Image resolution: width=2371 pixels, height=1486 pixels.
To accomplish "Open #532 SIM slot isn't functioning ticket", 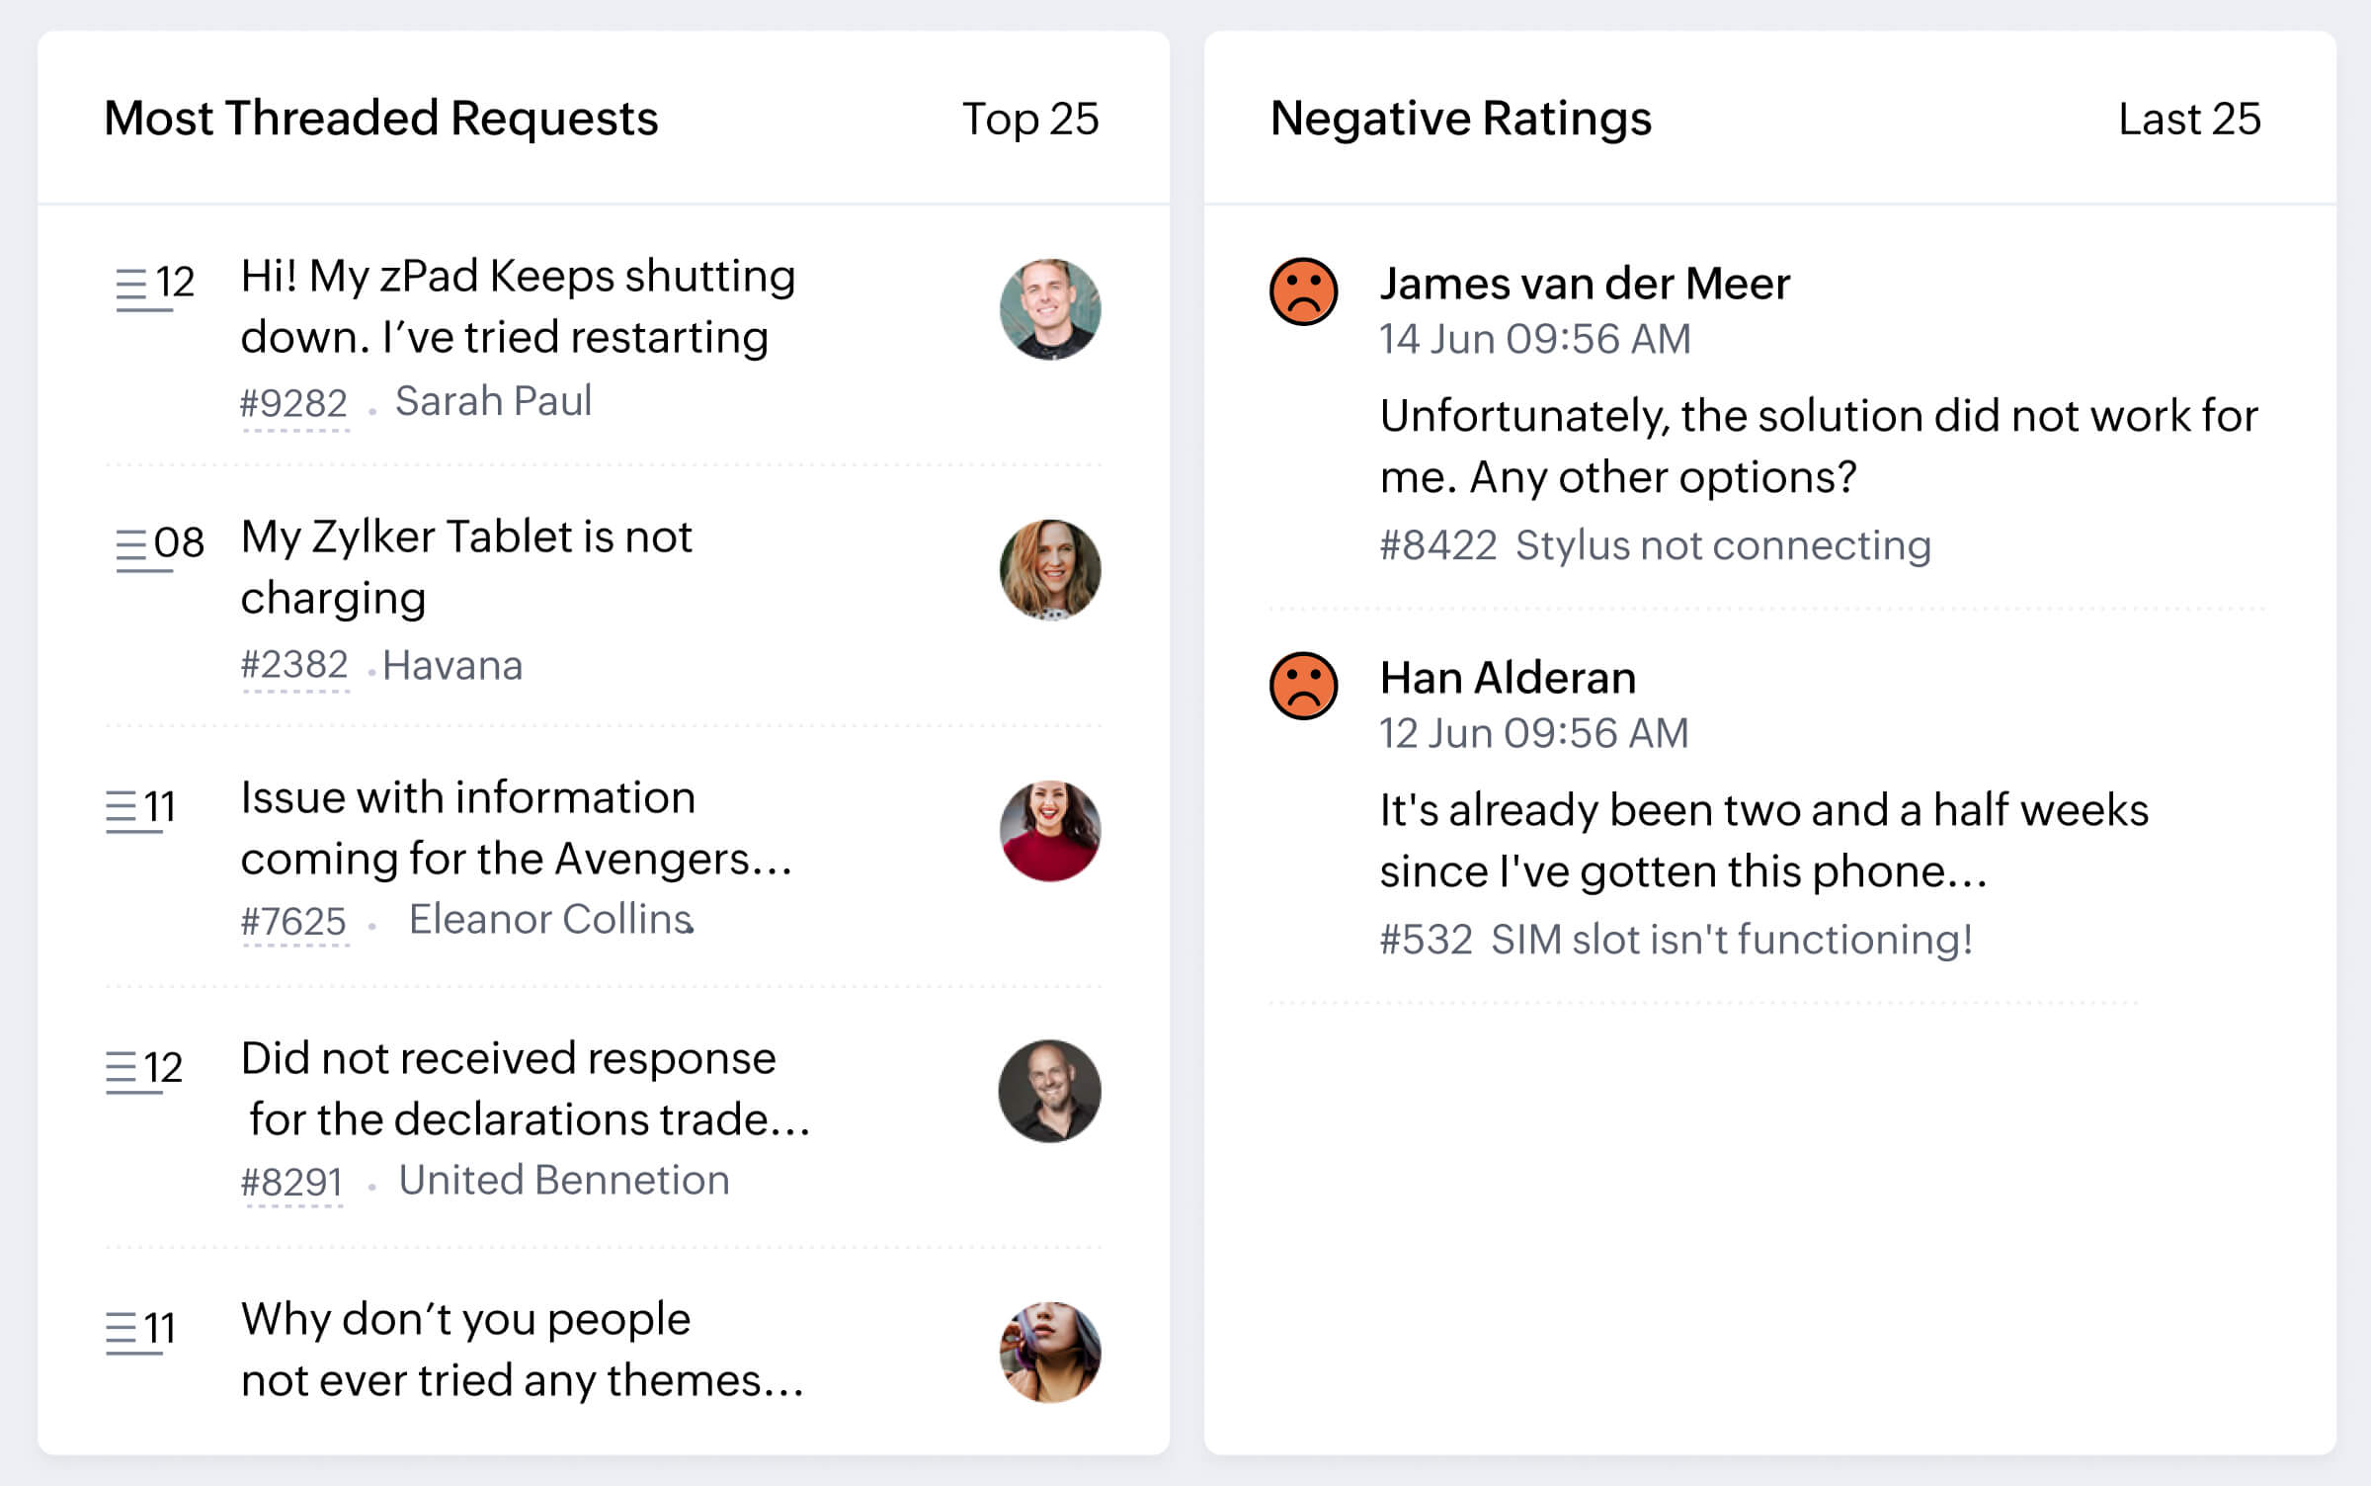I will 1676,940.
